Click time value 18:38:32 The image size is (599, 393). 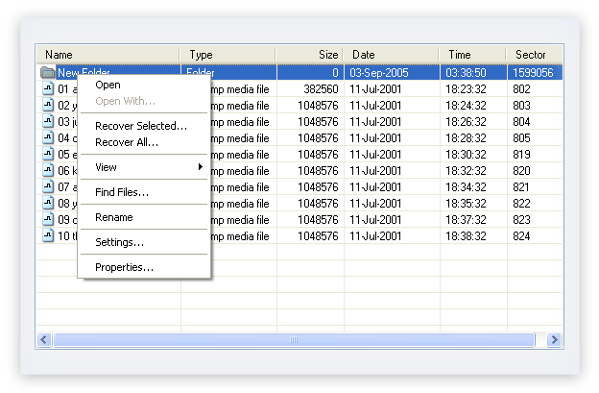coord(466,236)
